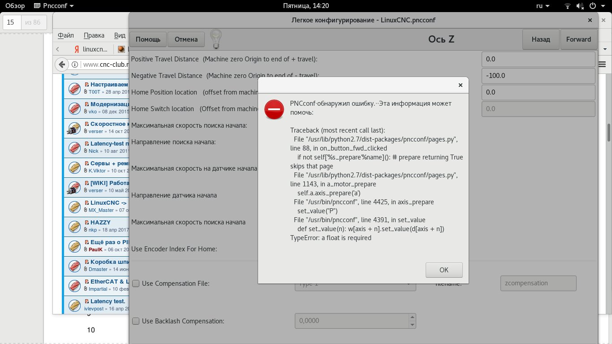This screenshot has width=612, height=344.
Task: Click the topic icon beside Модернизац
Action: click(74, 109)
